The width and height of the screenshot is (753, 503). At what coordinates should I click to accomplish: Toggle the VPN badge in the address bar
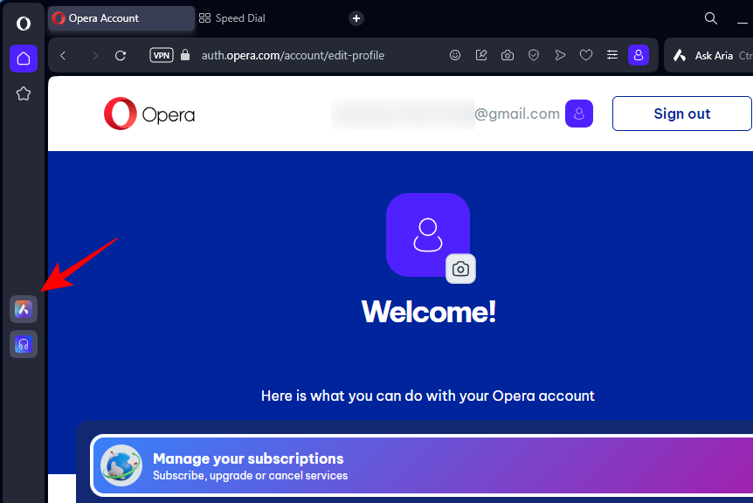click(x=162, y=56)
